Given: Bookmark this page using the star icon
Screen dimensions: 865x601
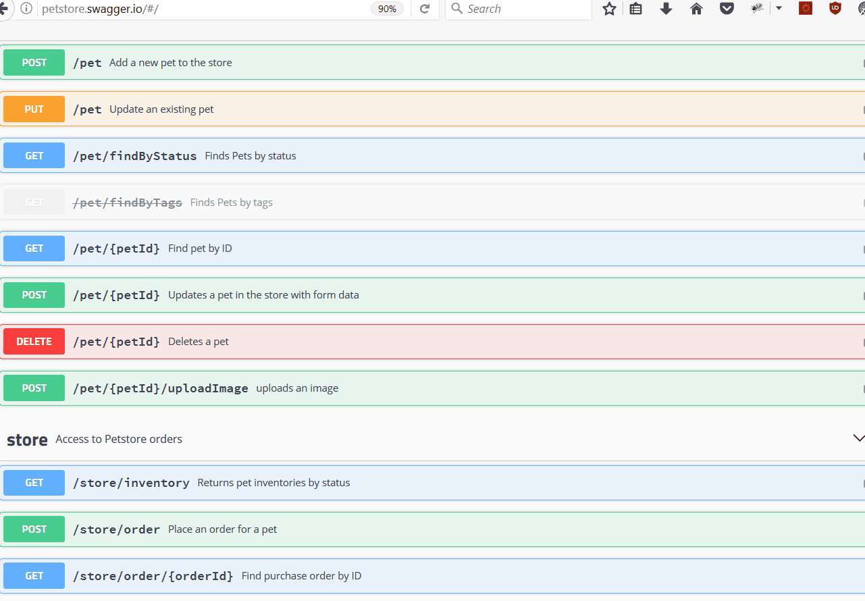Looking at the screenshot, I should (x=609, y=9).
